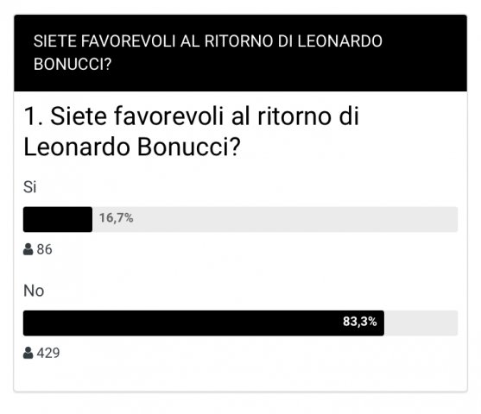The width and height of the screenshot is (481, 414).
Task: Click the 16,7% percentage label
Action: point(116,218)
